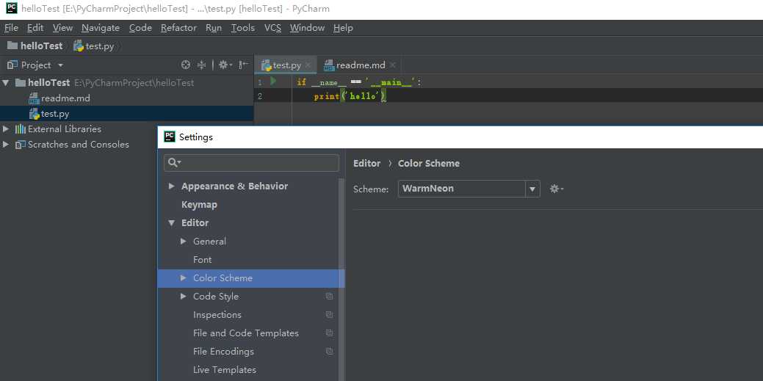This screenshot has width=763, height=381.
Task: Click the Editor breadcrumb in Settings
Action: click(367, 164)
